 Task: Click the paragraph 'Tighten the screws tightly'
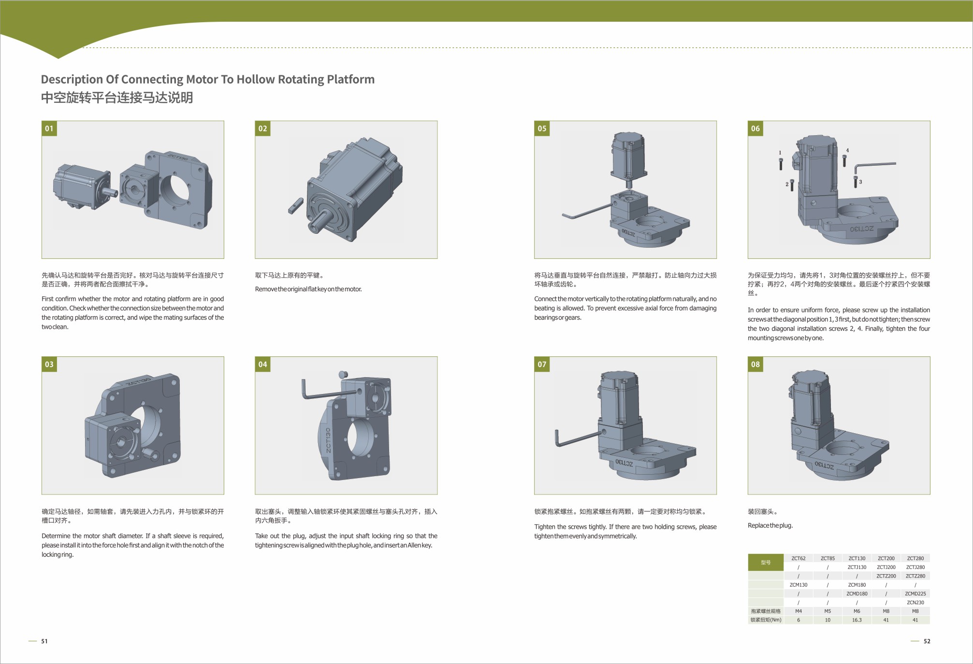click(625, 531)
